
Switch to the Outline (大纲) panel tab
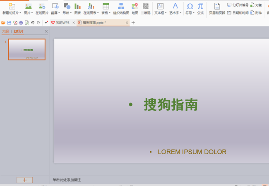pyautogui.click(x=5, y=31)
